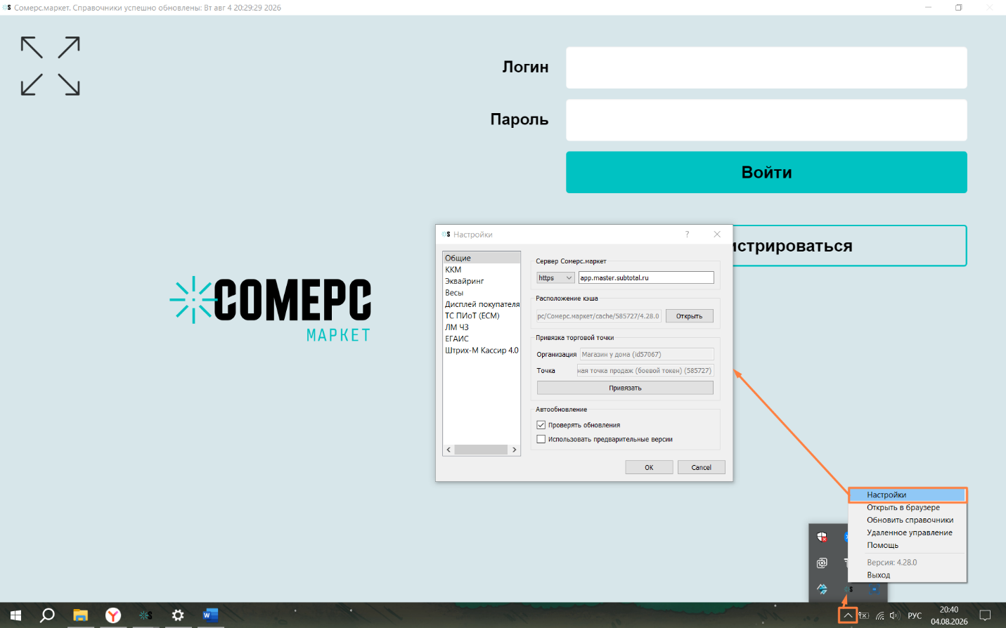This screenshot has width=1006, height=628.
Task: Select Настройки in the tray context menu
Action: 908,495
